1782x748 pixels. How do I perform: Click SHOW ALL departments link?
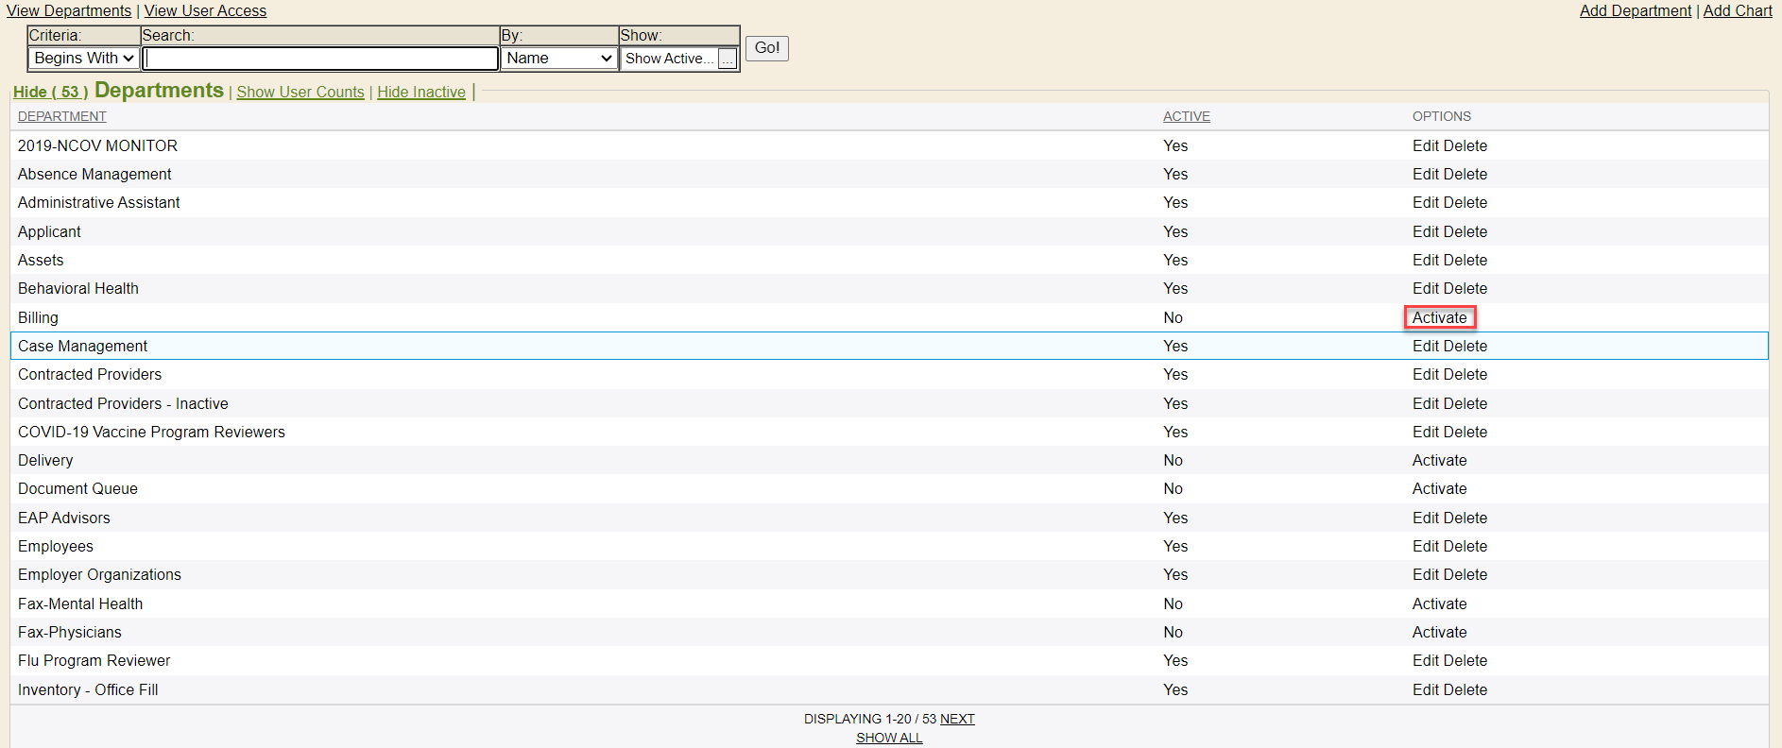point(889,738)
